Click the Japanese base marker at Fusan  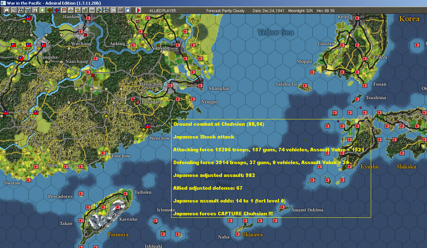(x=365, y=85)
